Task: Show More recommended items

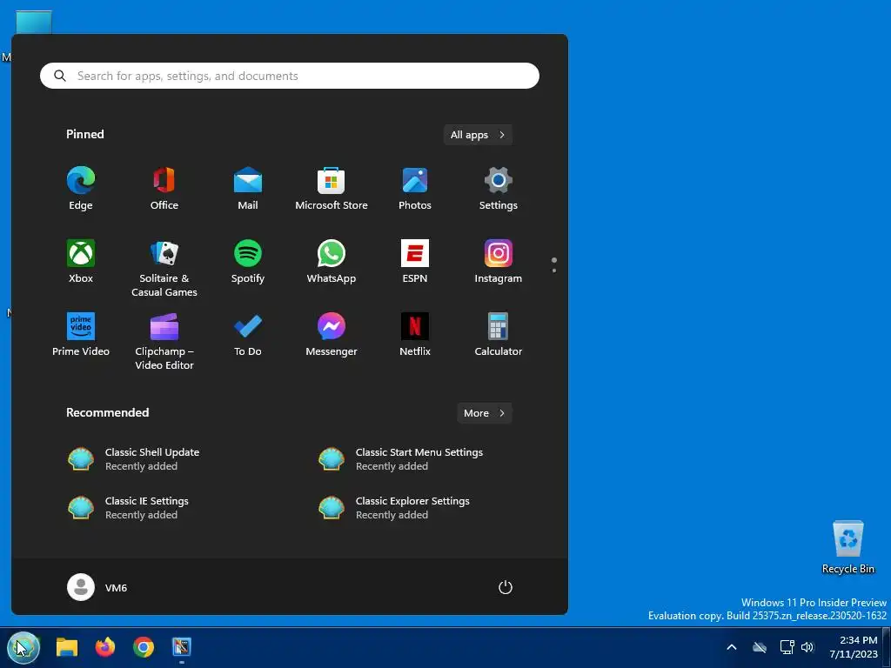Action: tap(484, 413)
